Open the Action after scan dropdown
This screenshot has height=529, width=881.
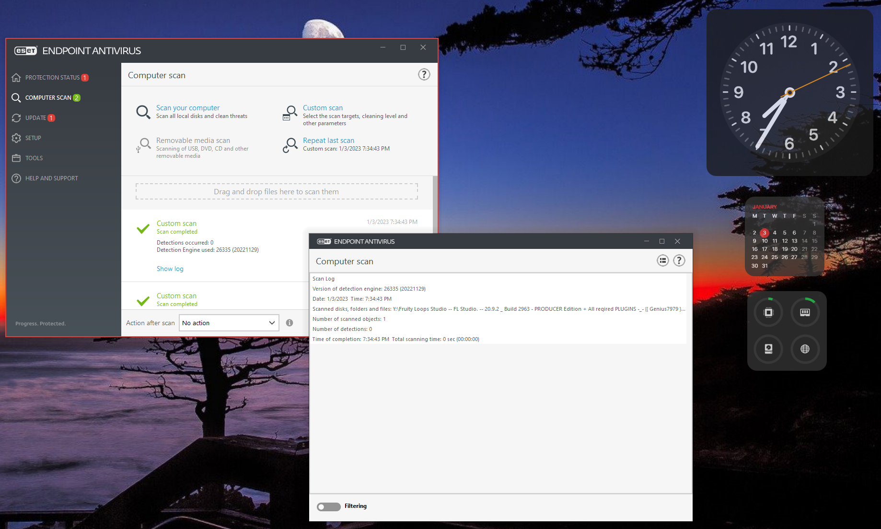[x=229, y=323]
